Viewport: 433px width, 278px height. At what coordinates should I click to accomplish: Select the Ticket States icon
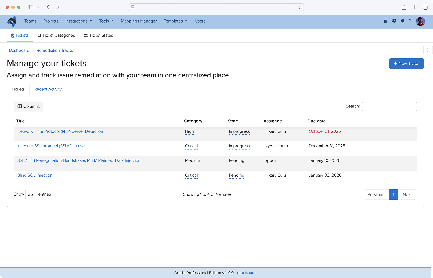[86, 35]
